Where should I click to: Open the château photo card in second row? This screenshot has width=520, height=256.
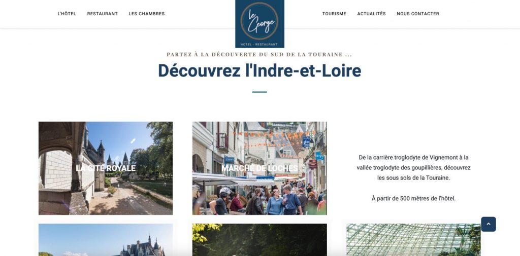coord(106,240)
